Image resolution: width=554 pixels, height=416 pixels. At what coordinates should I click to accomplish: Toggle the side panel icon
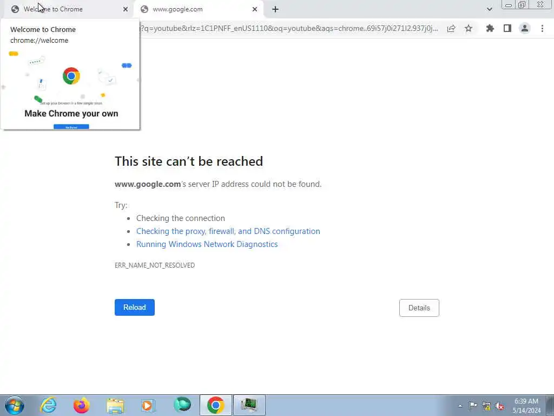pyautogui.click(x=507, y=28)
